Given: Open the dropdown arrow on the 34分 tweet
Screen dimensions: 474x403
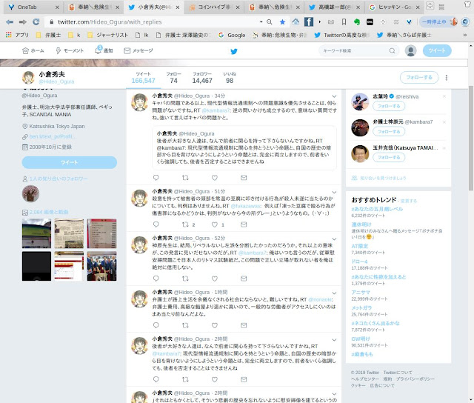Looking at the screenshot, I should (x=334, y=96).
